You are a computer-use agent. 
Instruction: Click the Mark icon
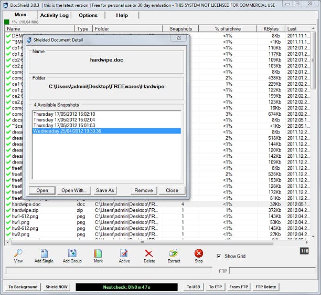point(98,253)
